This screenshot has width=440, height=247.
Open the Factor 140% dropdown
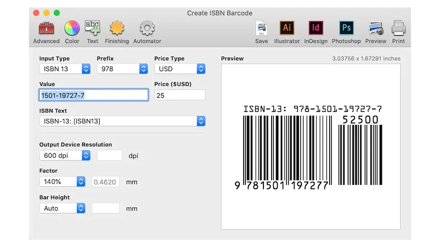pyautogui.click(x=62, y=181)
